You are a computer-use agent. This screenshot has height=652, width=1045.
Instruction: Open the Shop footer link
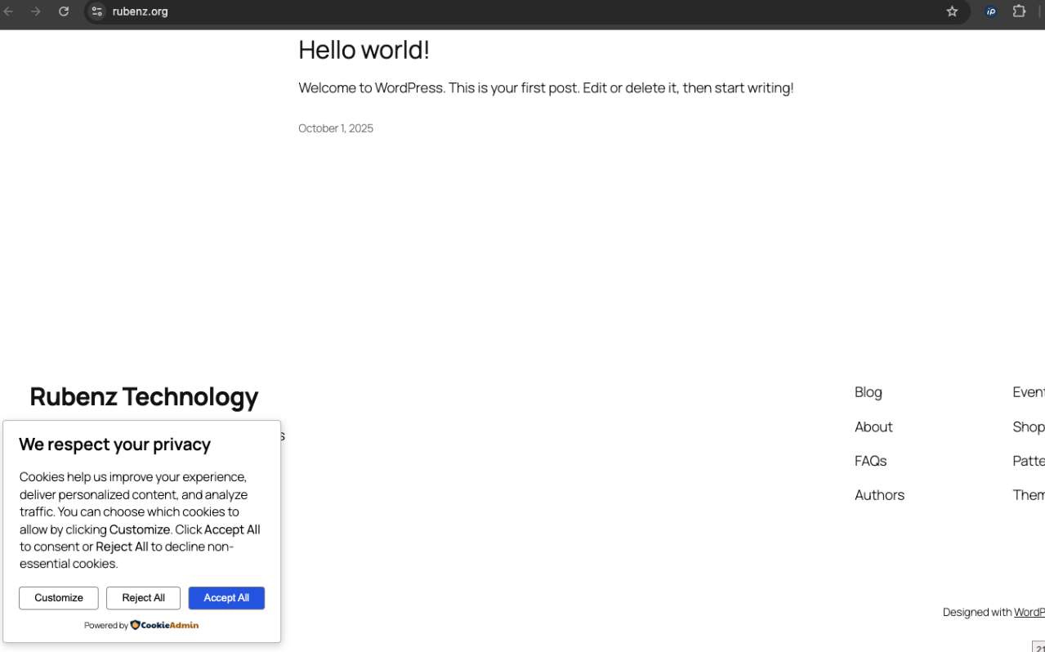[x=1028, y=426]
